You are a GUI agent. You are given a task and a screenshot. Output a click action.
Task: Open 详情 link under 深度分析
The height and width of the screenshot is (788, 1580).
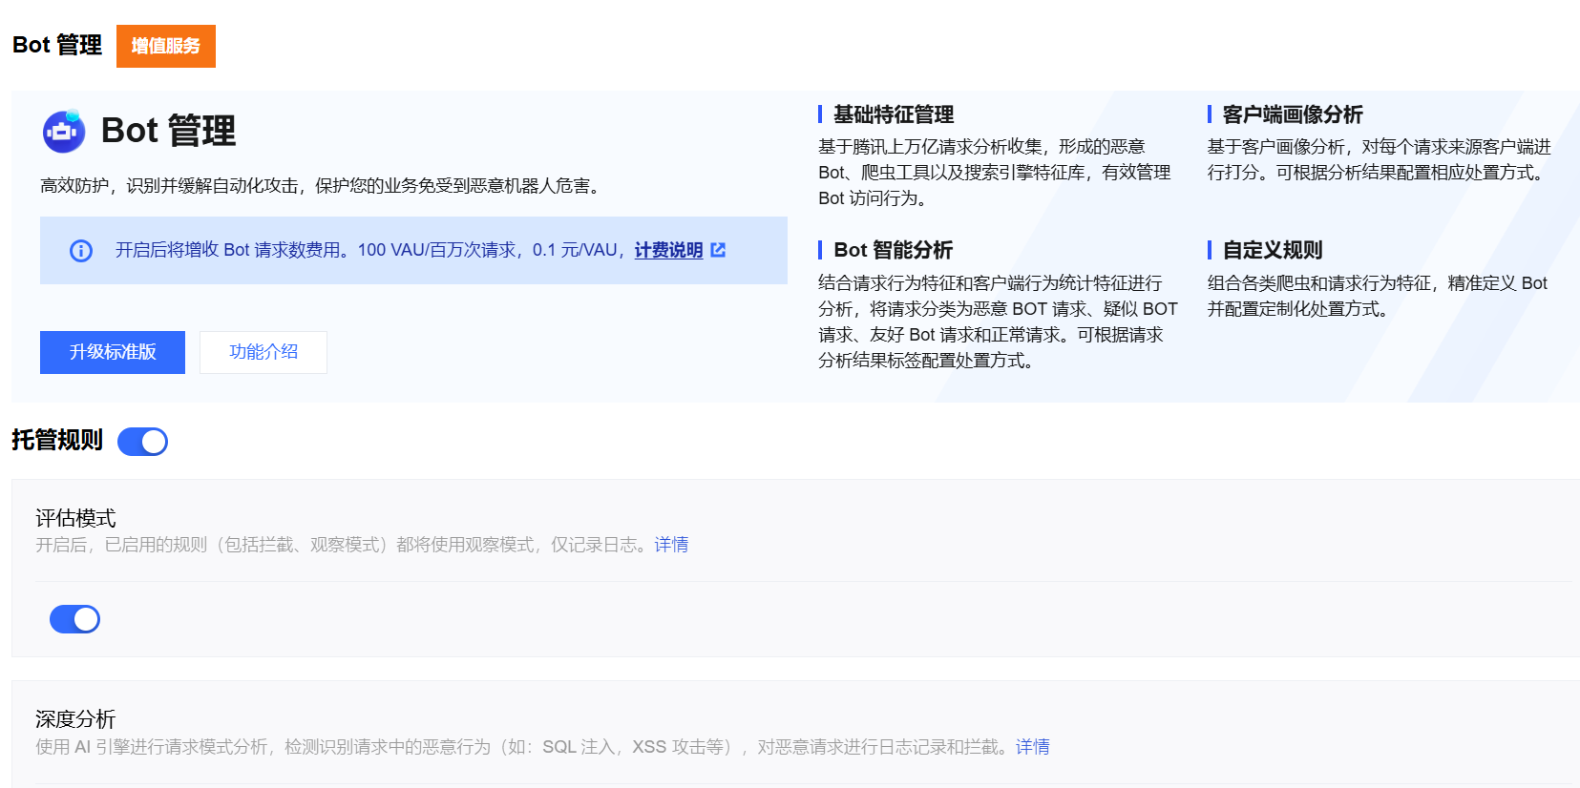[1032, 747]
